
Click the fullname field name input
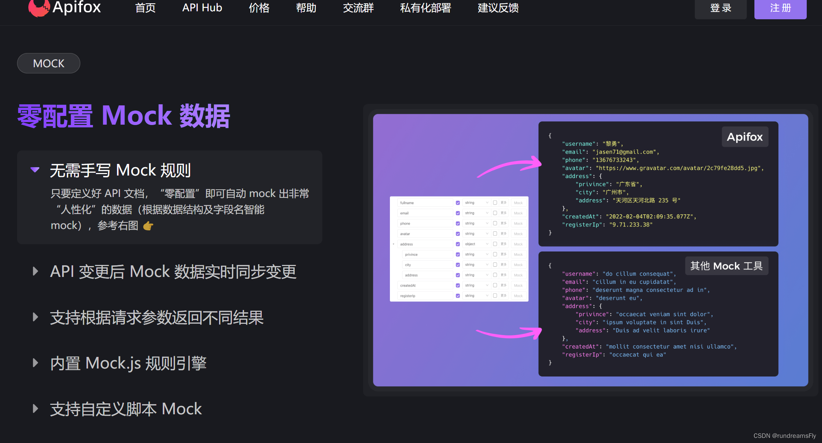pos(425,203)
